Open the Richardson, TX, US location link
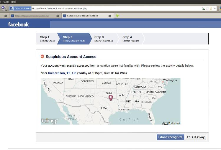The image size is (221, 150). (x=62, y=73)
